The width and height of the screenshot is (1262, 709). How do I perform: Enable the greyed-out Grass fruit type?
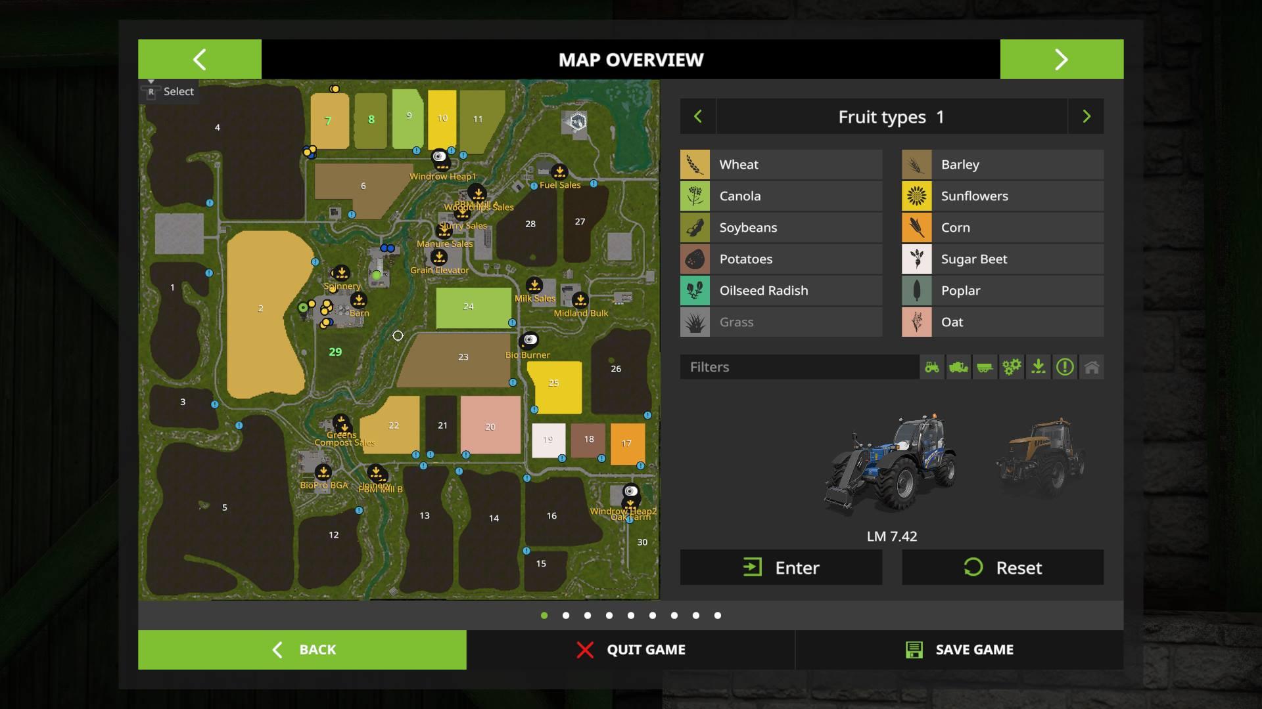point(782,322)
